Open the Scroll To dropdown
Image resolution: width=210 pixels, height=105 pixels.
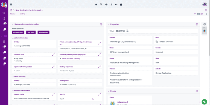coord(23,14)
